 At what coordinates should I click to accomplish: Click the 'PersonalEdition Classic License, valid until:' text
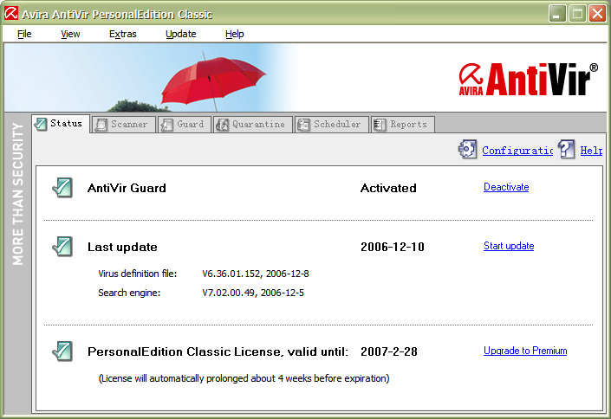[x=218, y=351]
